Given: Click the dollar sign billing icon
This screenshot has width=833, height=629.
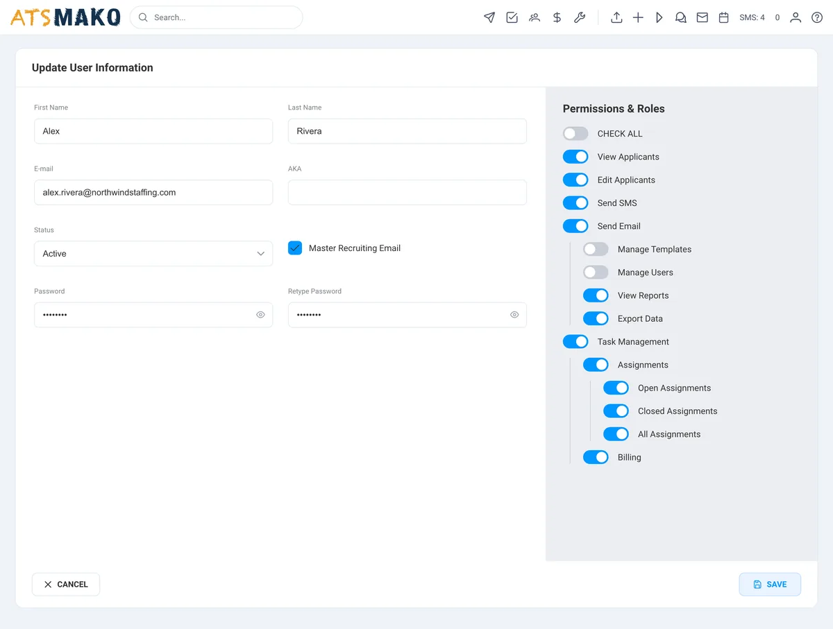Looking at the screenshot, I should pos(557,17).
